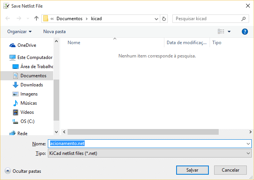This screenshot has height=180, width=254.
Task: Open OneDrive in the sidebar
Action: tap(27, 45)
